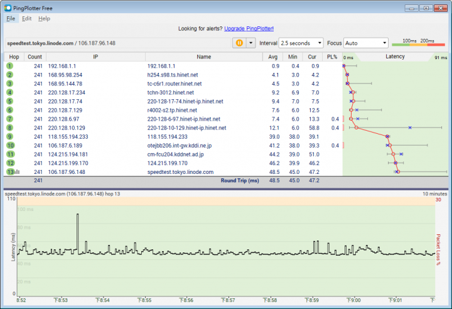Click the 8:55 time axis marker

[144, 300]
